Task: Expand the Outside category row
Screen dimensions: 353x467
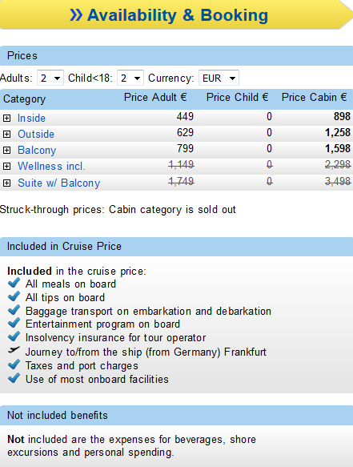Action: pos(6,135)
